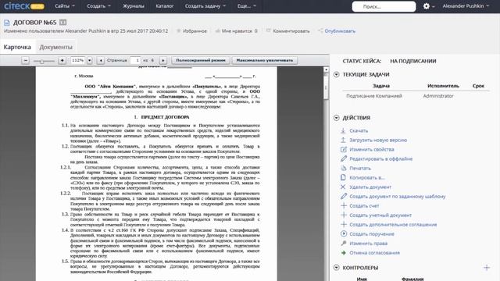Screen dimensions: 500x281
Task: Add a controller with the plus icon
Action: (x=487, y=268)
